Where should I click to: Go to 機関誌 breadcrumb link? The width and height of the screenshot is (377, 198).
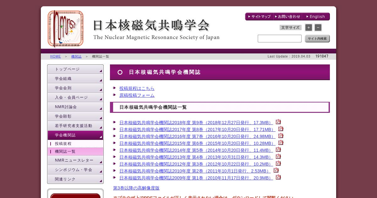tap(76, 57)
